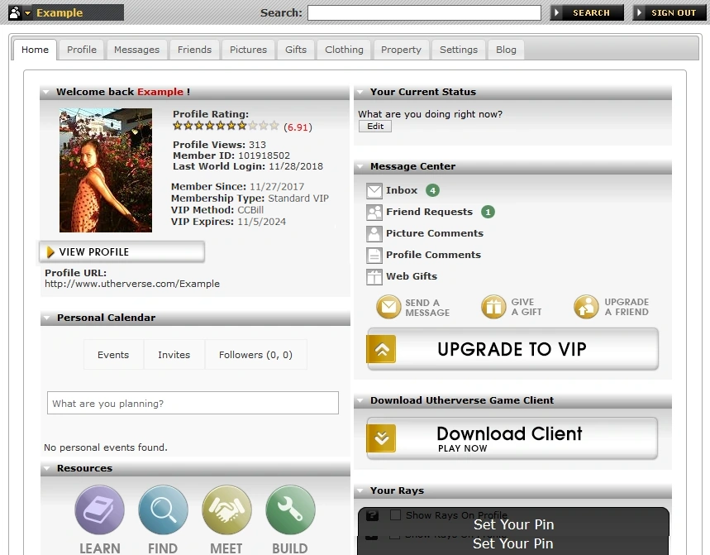710x555 pixels.
Task: Open the Friend Requests link
Action: click(429, 212)
